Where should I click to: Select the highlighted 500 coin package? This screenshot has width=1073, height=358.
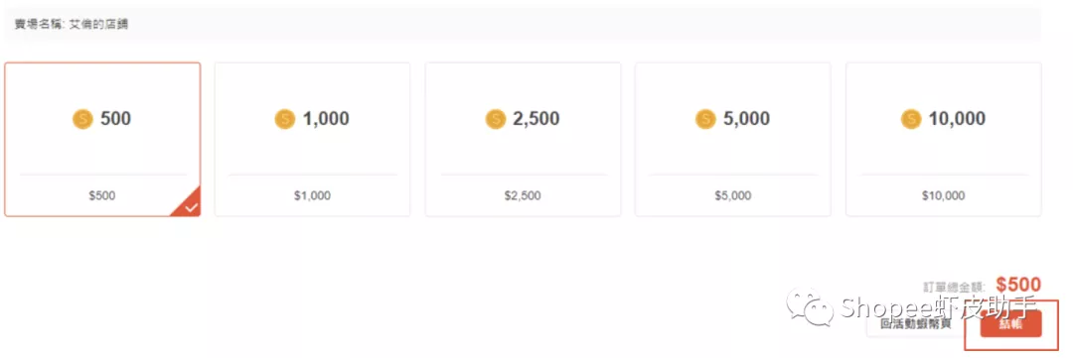pyautogui.click(x=102, y=140)
